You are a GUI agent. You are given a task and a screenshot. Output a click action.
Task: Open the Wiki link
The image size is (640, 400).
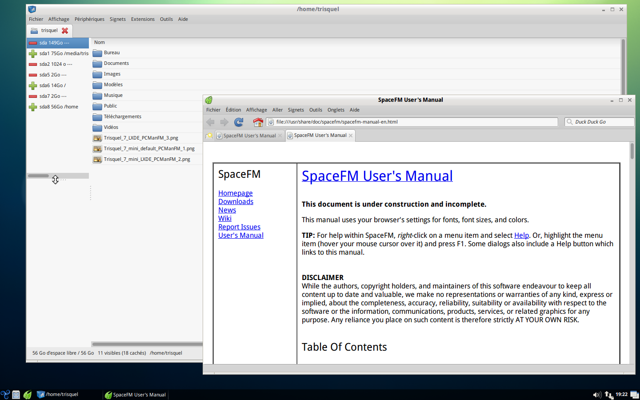point(225,219)
